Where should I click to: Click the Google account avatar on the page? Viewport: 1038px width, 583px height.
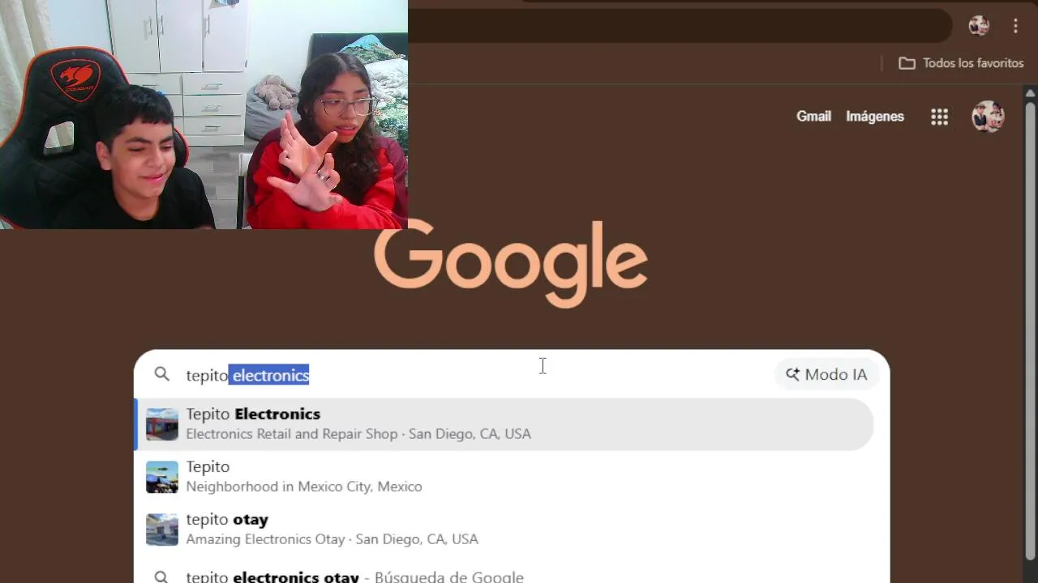point(988,117)
